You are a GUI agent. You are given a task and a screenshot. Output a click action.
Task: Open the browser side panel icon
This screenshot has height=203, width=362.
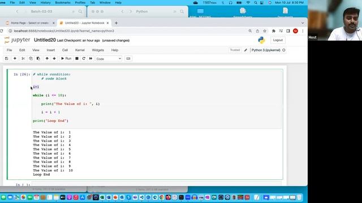(x=288, y=31)
